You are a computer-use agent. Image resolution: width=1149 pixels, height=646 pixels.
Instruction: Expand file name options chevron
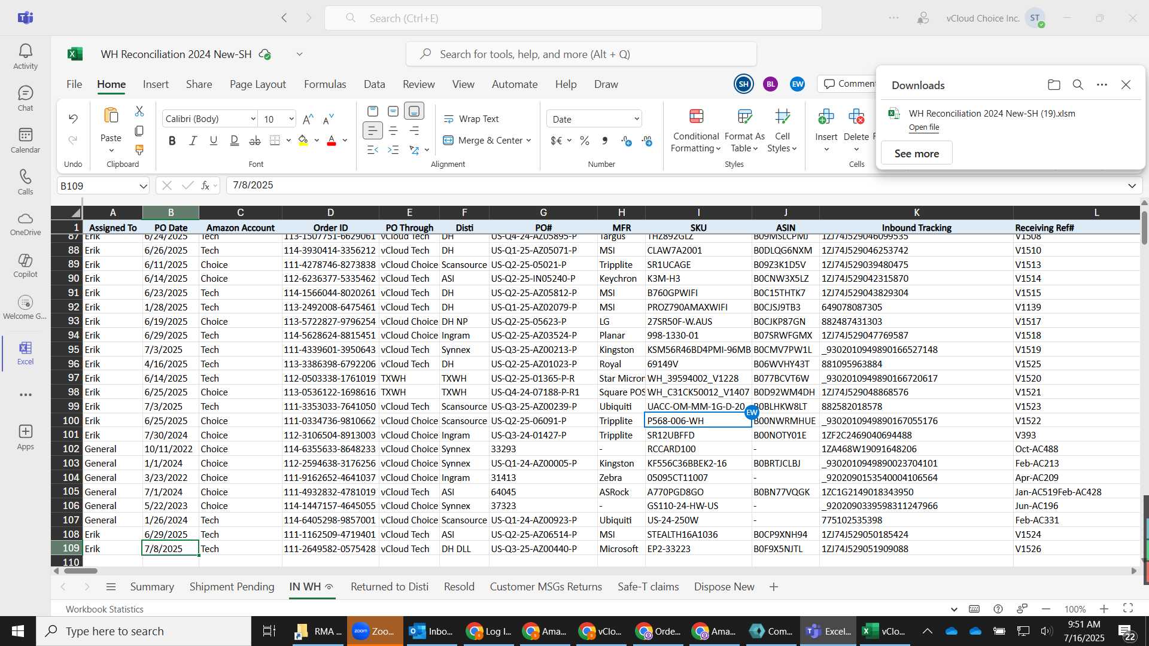click(299, 54)
